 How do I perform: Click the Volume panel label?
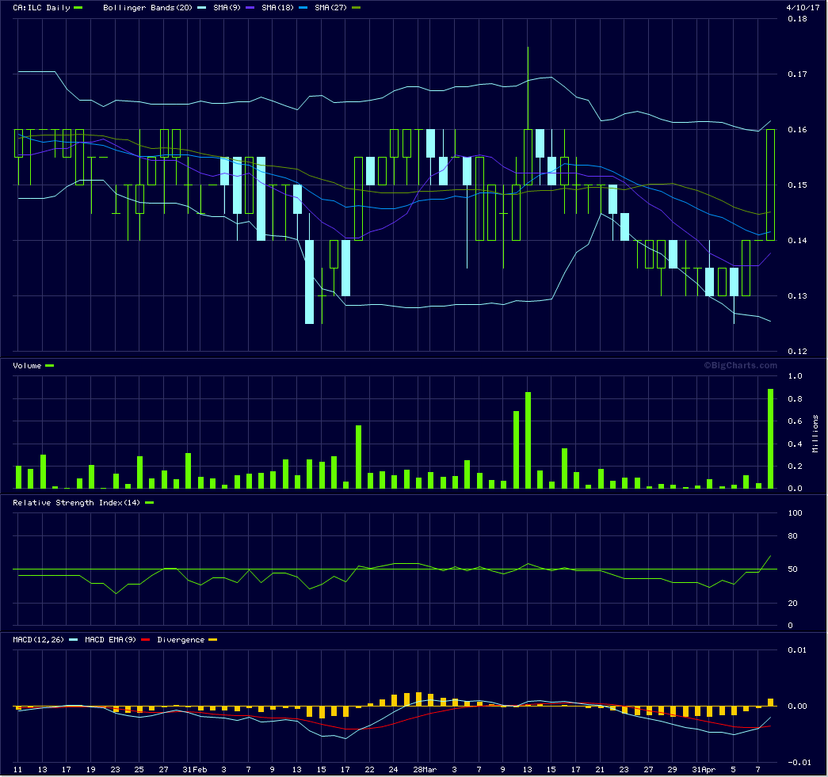(x=27, y=365)
